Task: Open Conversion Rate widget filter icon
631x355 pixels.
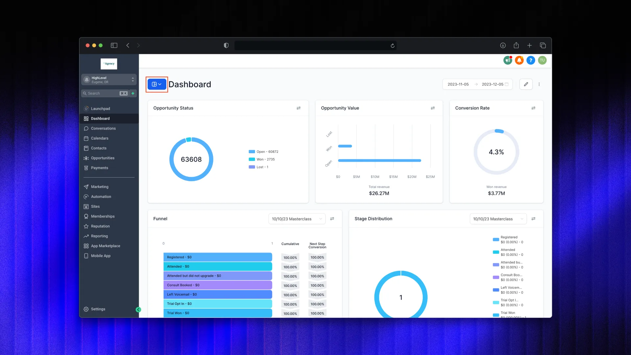Action: [533, 108]
